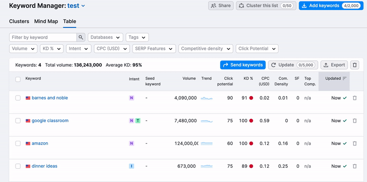Sort by the Click potential column header
This screenshot has width=367, height=182.
coord(225,81)
